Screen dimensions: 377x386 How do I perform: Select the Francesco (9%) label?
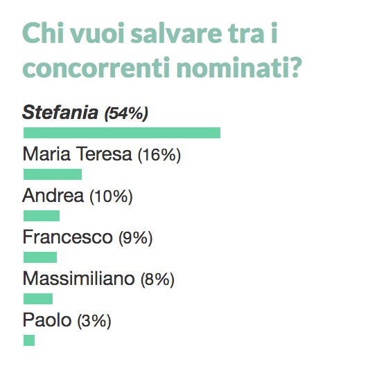[87, 237]
